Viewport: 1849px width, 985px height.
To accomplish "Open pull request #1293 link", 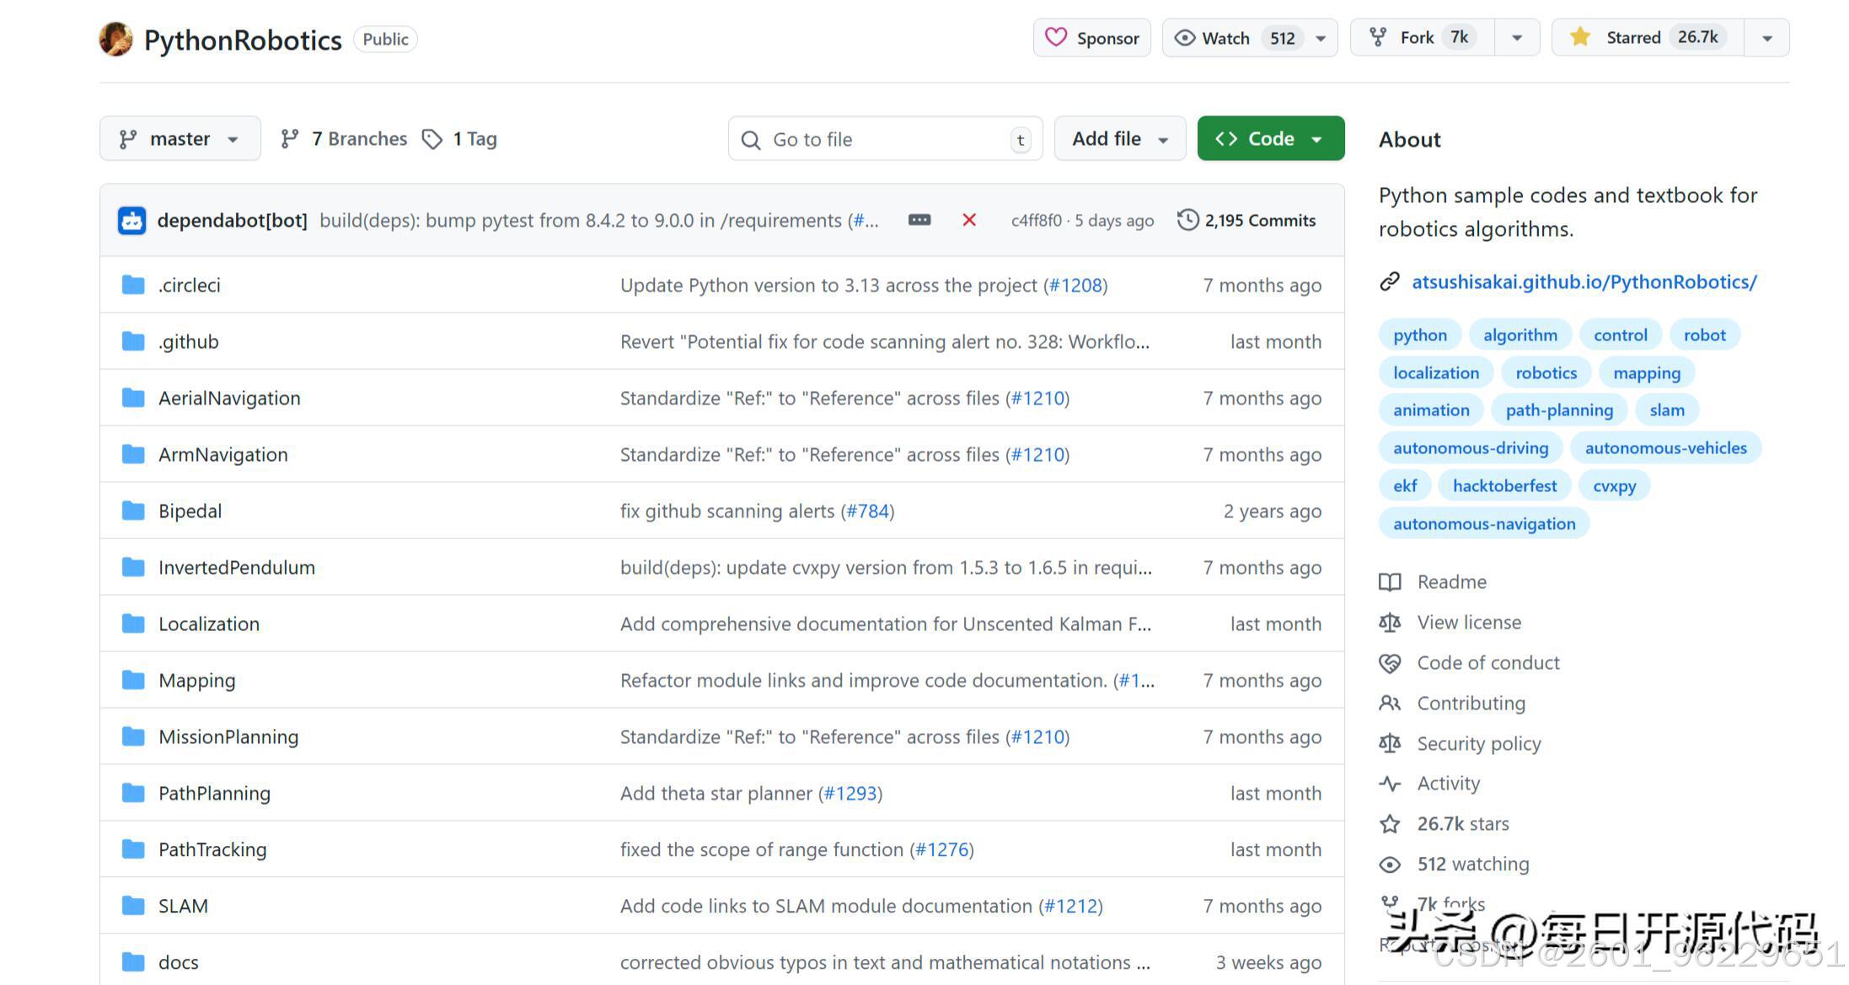I will [850, 793].
